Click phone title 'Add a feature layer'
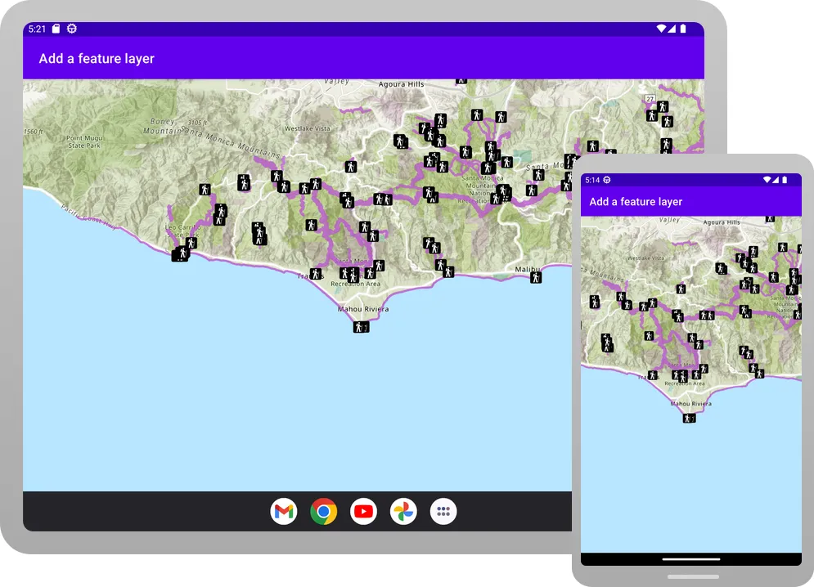The width and height of the screenshot is (814, 587). pos(636,201)
